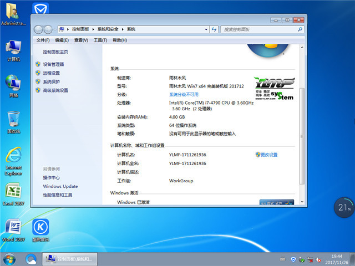Image resolution: width=355 pixels, height=266 pixels.
Task: Open the Network (网络) desktop icon
Action: click(x=13, y=86)
